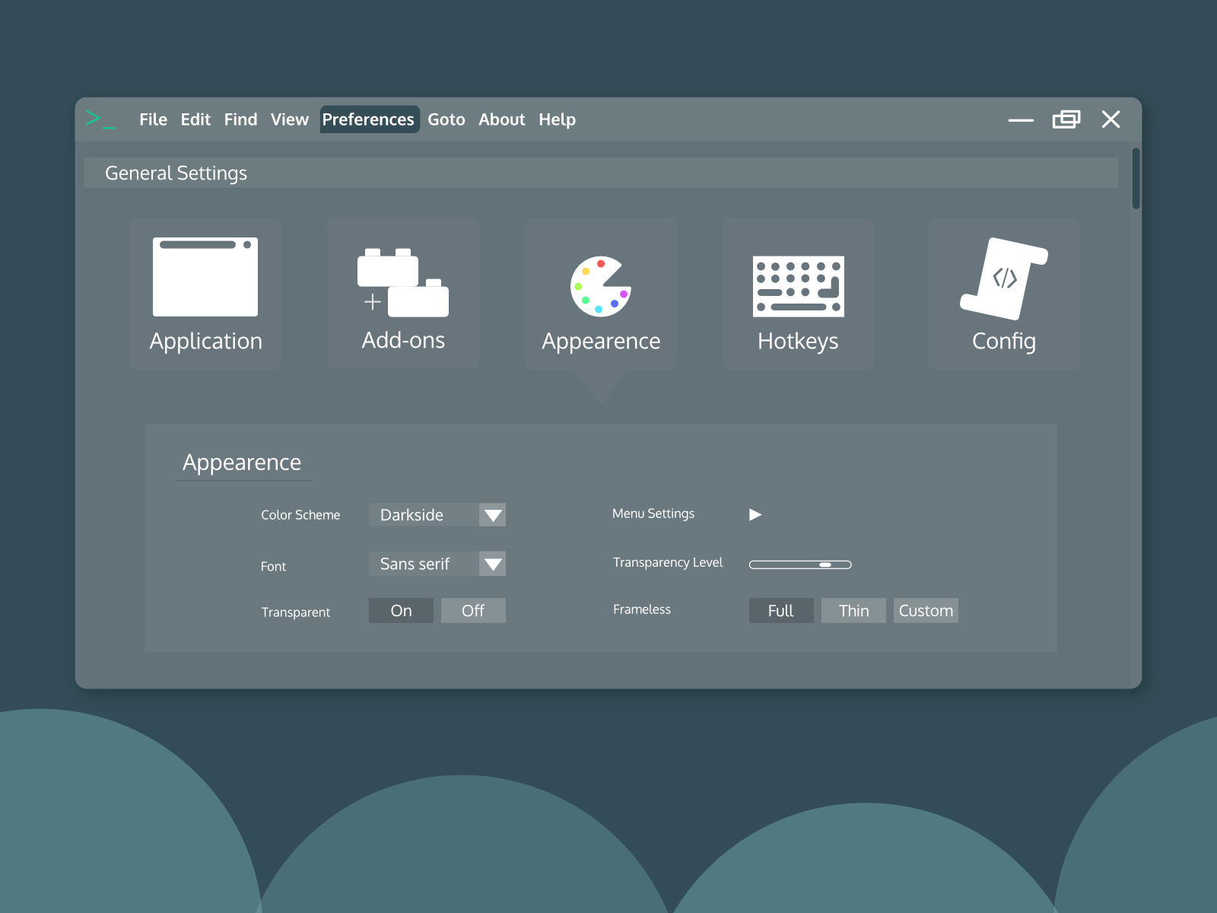Open the Appearence palette settings
1217x913 pixels.
coord(601,294)
